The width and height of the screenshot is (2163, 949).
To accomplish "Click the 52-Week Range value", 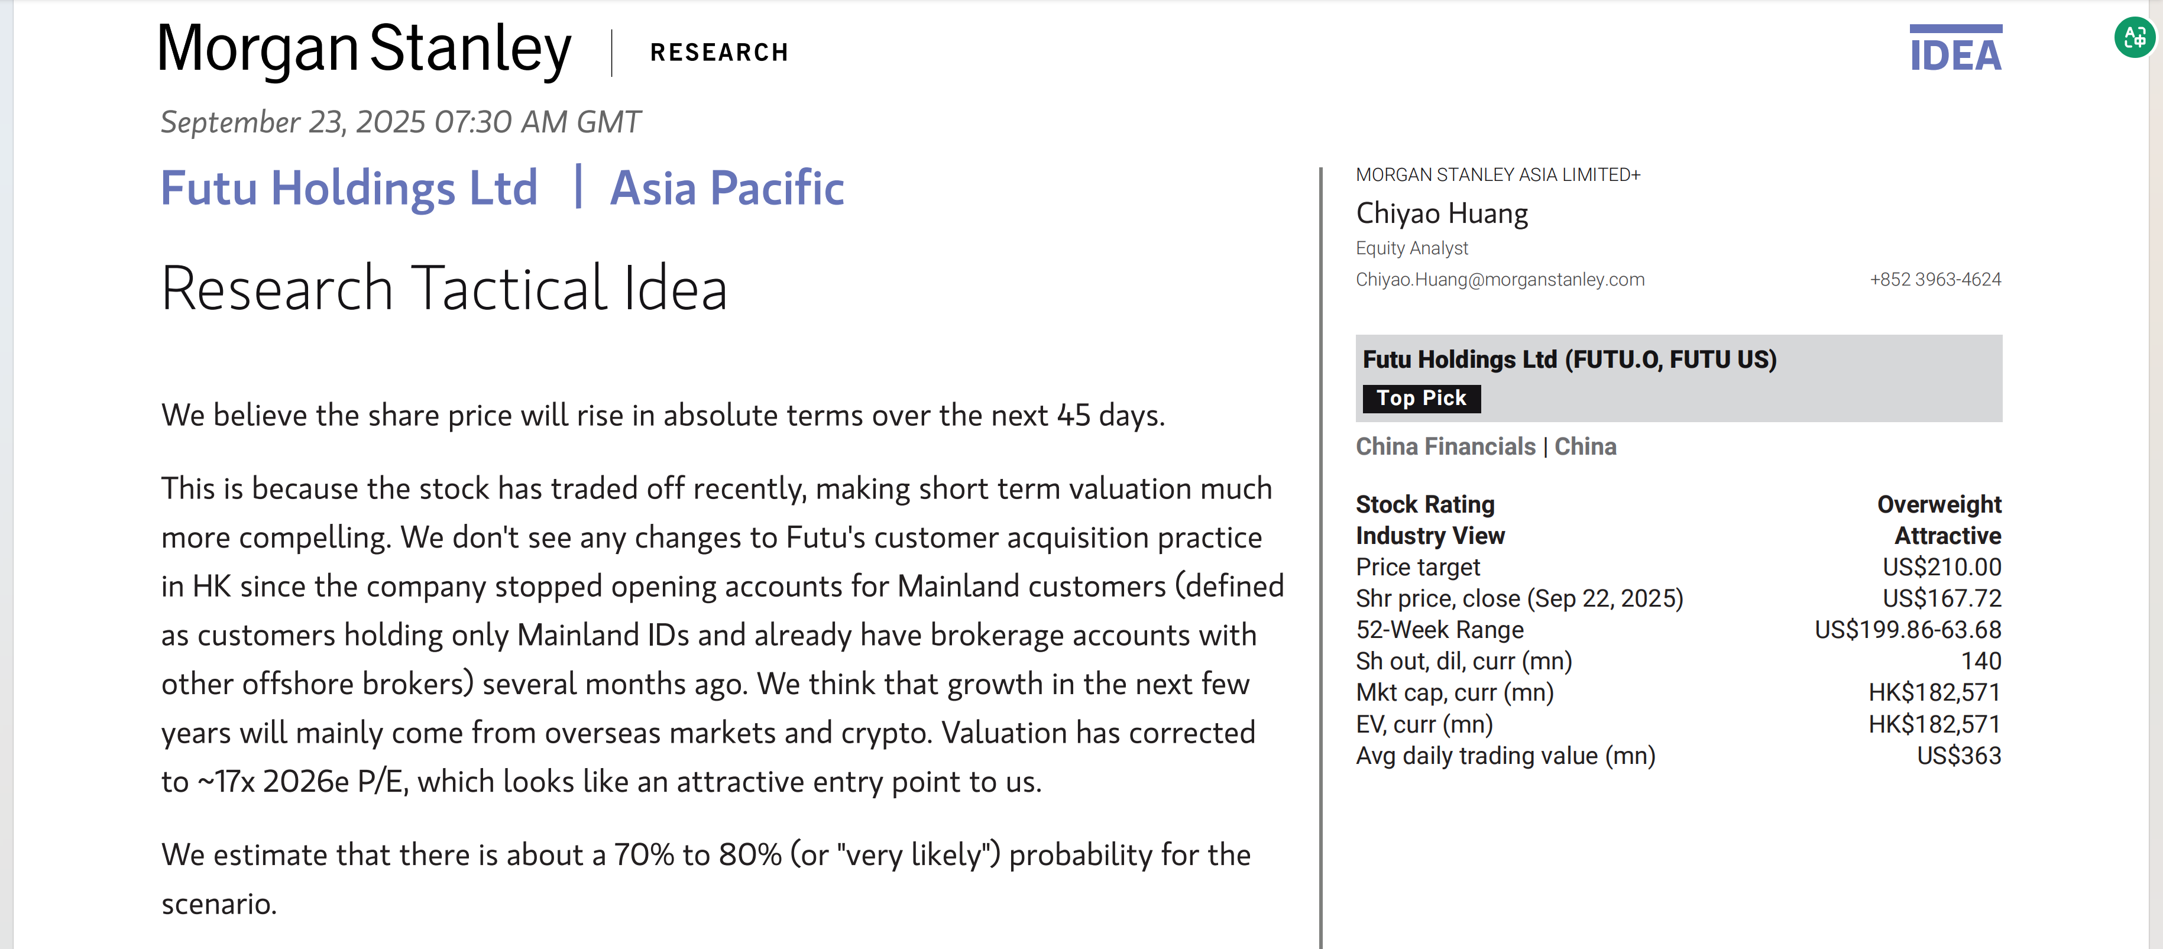I will tap(1907, 630).
